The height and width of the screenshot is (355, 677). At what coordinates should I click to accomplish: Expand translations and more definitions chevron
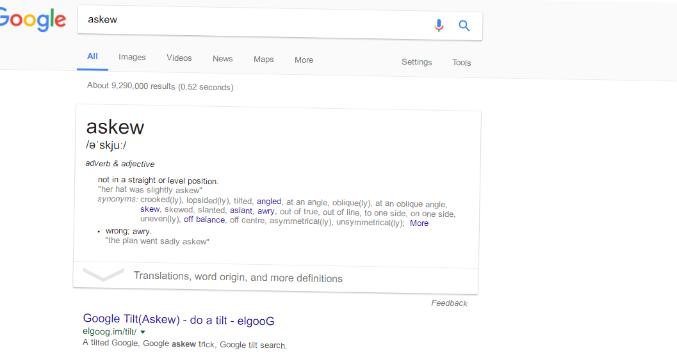(103, 274)
